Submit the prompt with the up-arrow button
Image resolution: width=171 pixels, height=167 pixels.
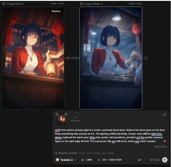tap(165, 160)
